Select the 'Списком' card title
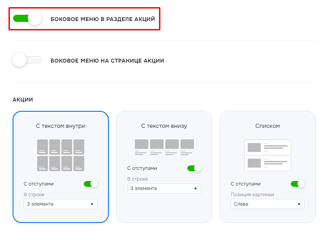 tap(267, 126)
